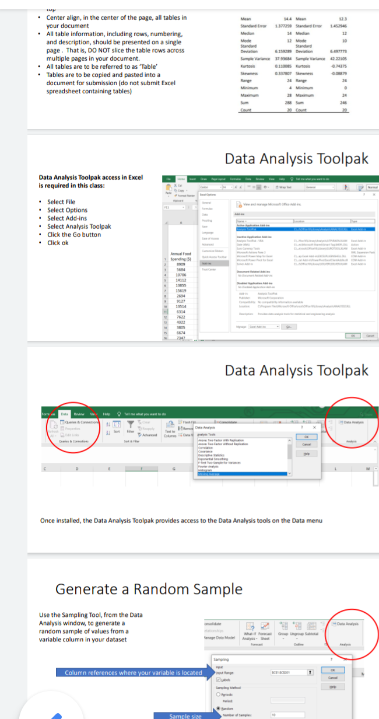This screenshot has width=379, height=719.
Task: Click the Subtotal icon in the Outline group
Action: tap(312, 626)
